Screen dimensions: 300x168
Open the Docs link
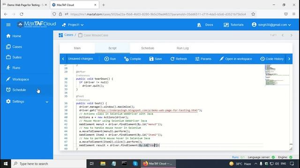(205, 25)
